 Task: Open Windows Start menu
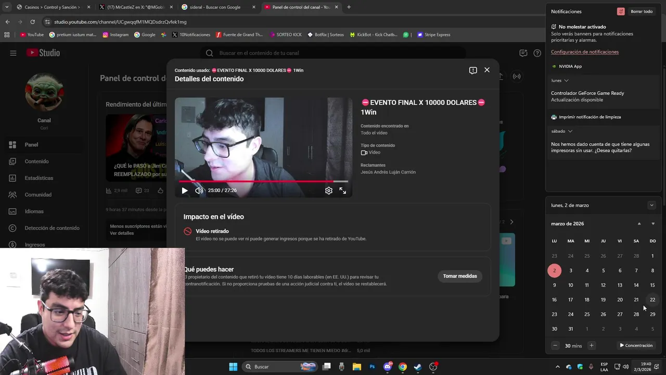pyautogui.click(x=233, y=367)
